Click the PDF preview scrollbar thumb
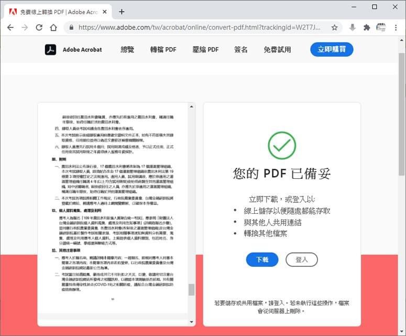 (191, 290)
